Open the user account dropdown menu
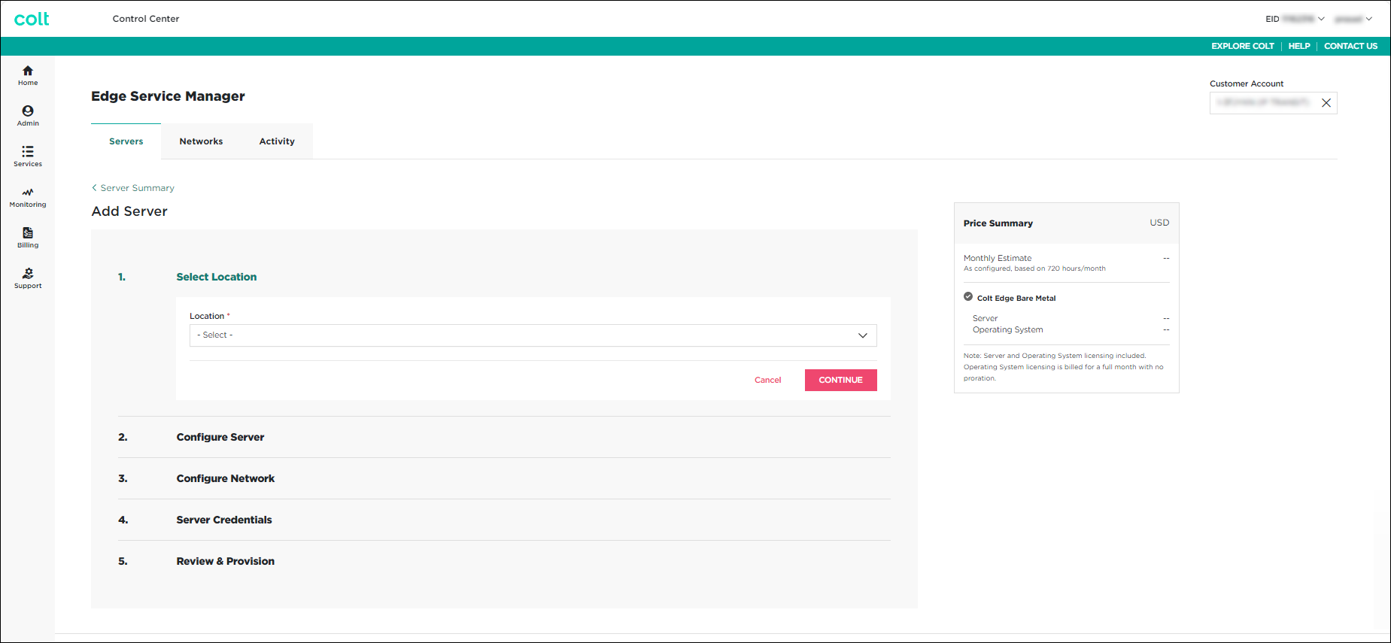The height and width of the screenshot is (643, 1391). click(x=1353, y=19)
